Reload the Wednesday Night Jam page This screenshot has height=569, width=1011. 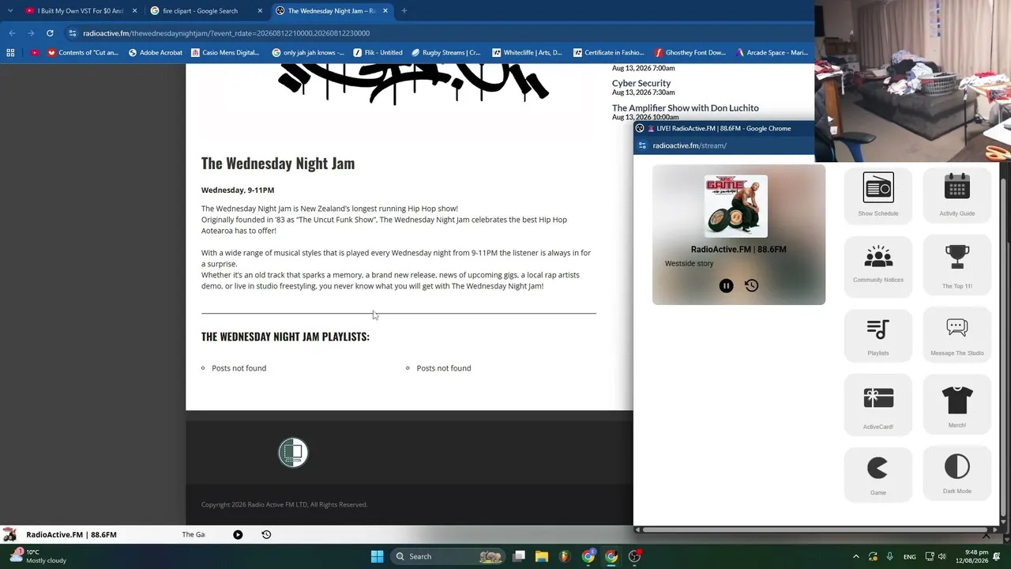50,33
